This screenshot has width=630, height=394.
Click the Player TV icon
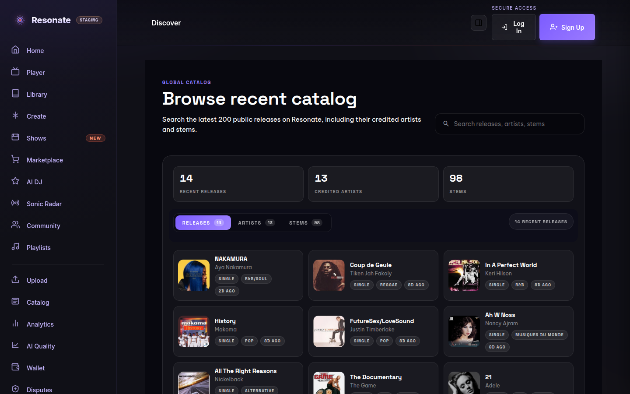pos(15,71)
